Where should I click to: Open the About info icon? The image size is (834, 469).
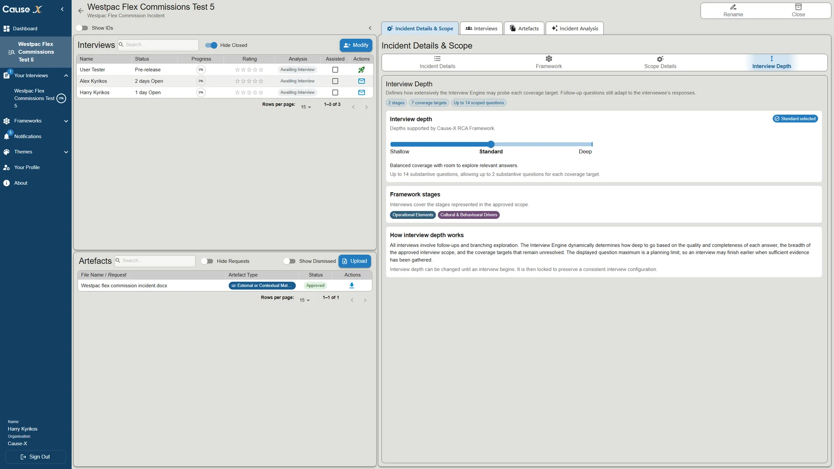[7, 183]
